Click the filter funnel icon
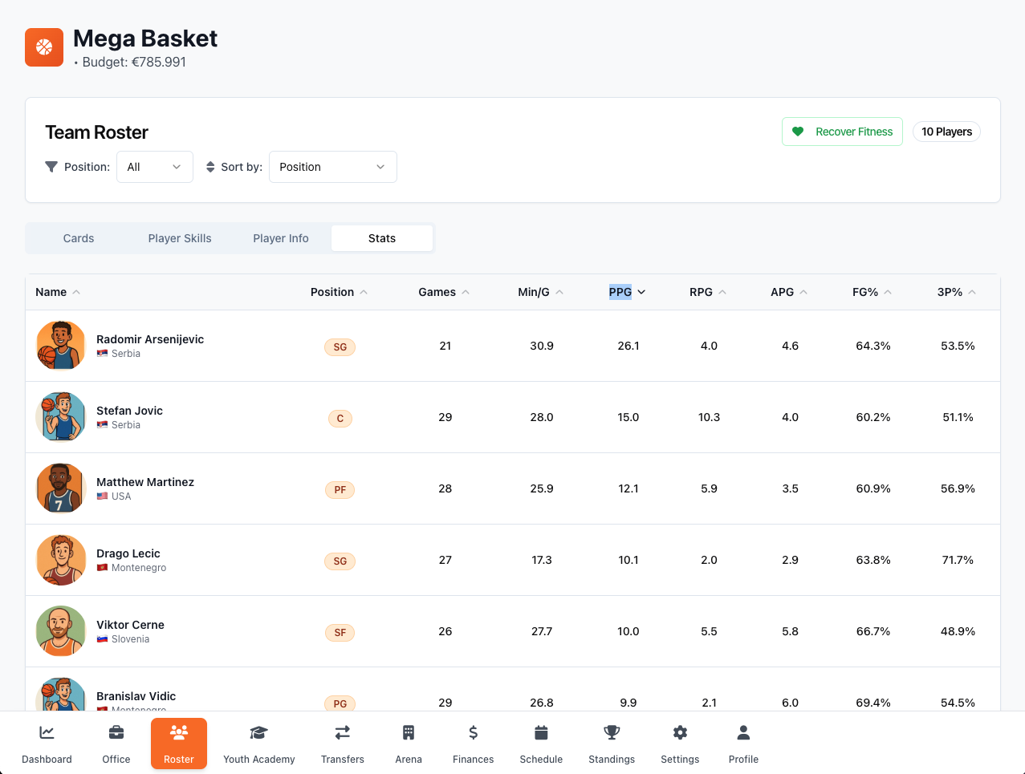Screen dimensions: 1025x774 [x=51, y=167]
